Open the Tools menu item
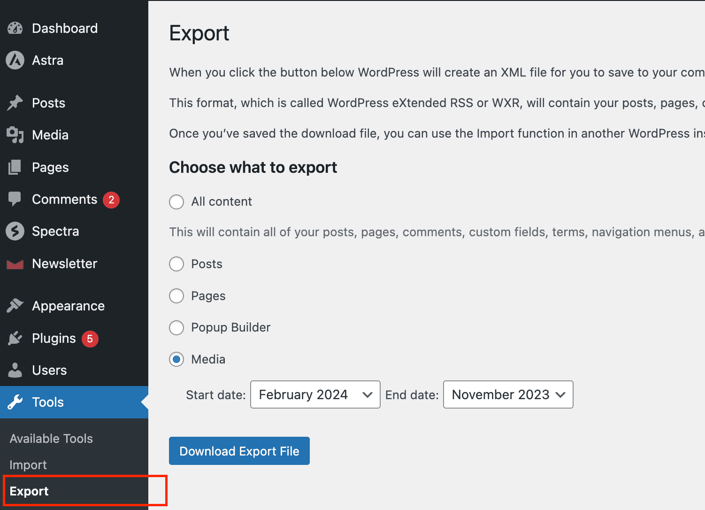 (x=74, y=402)
